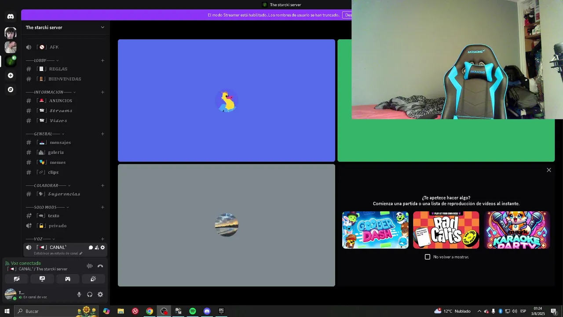The width and height of the screenshot is (563, 317).
Task: Open the first server avatar in sidebar
Action: click(11, 33)
